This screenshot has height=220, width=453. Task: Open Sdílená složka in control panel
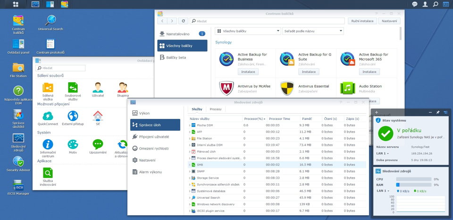pyautogui.click(x=48, y=87)
